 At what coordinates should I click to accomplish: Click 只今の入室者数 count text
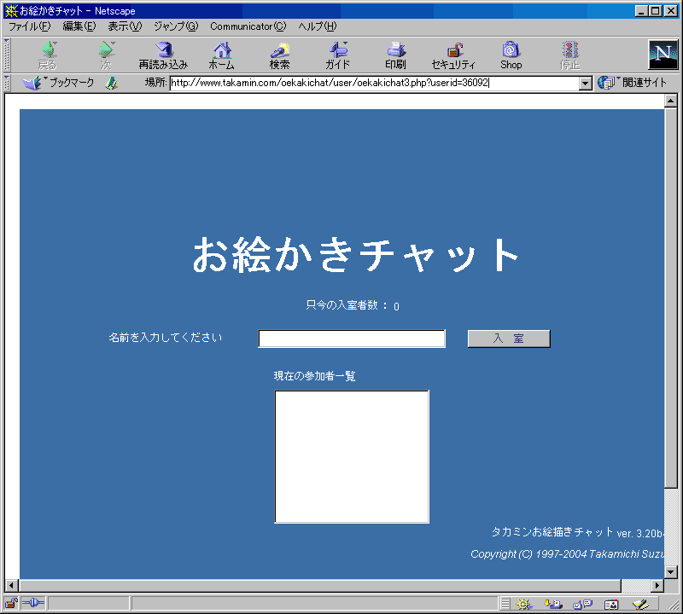(x=353, y=305)
